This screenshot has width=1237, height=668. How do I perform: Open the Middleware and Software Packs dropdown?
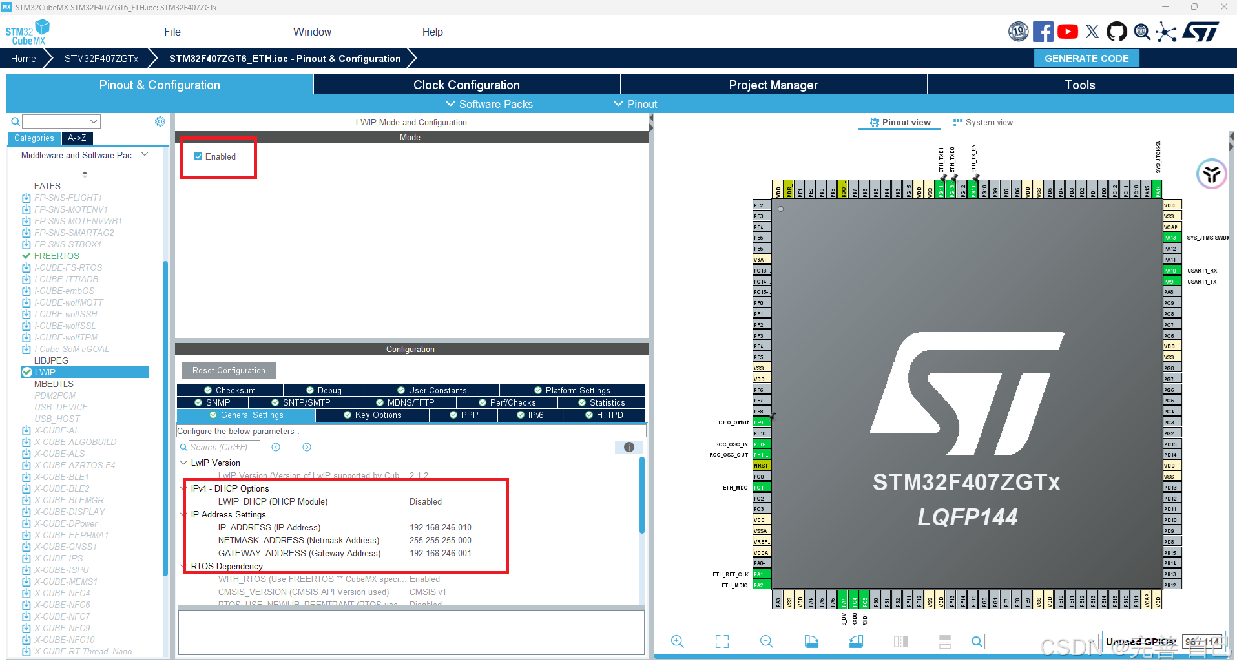146,155
